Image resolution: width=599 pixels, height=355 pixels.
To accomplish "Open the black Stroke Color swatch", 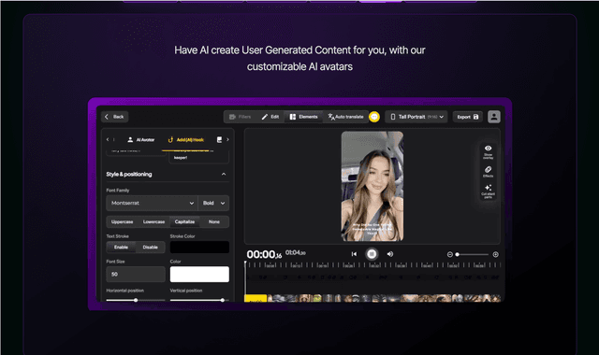I will pos(199,247).
